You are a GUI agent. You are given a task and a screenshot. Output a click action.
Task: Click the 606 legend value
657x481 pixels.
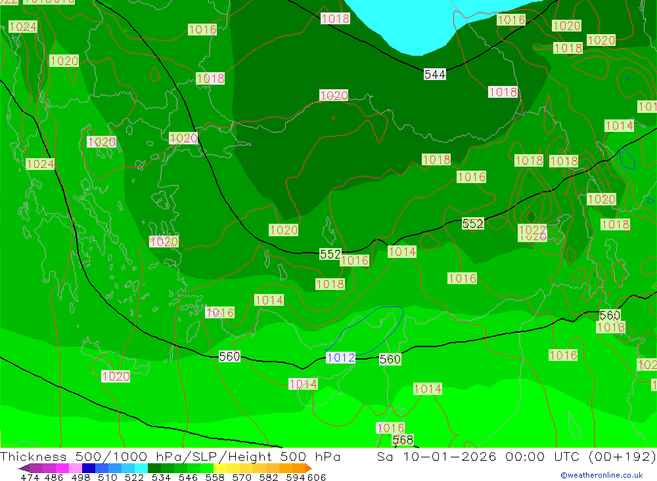click(x=317, y=477)
